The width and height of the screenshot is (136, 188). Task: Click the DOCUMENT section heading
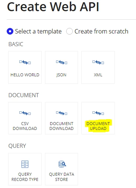point(24,95)
